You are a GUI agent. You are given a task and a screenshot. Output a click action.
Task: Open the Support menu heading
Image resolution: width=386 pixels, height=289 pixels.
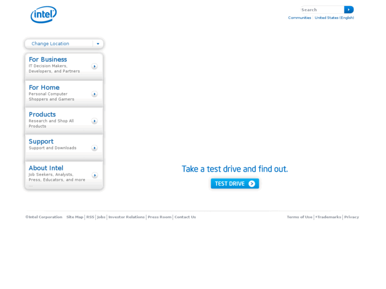click(x=41, y=142)
